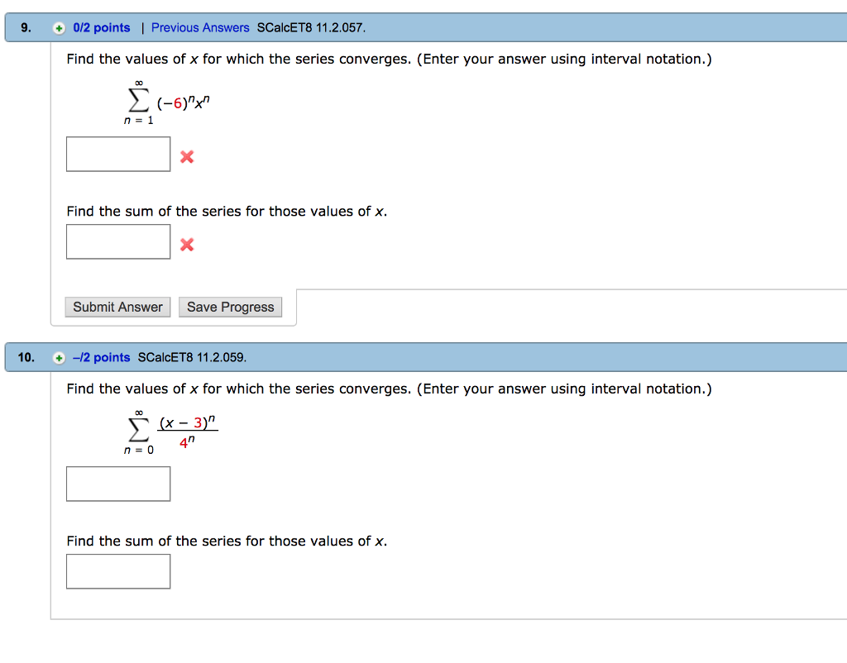This screenshot has height=663, width=847.
Task: Open Previous Answers for question 9
Action: pos(200,27)
